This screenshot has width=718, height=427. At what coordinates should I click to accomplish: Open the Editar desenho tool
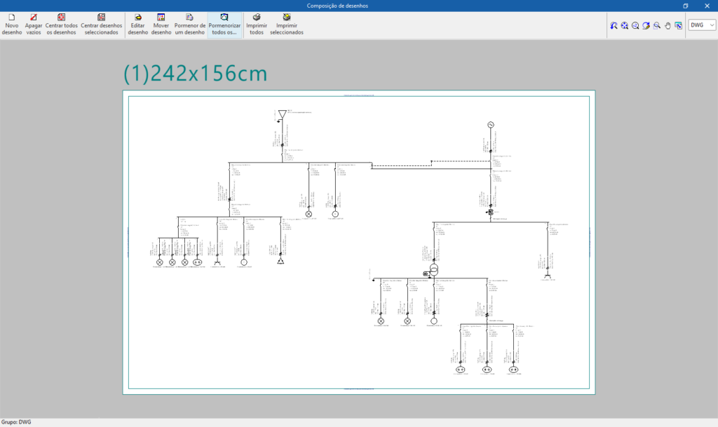[x=138, y=25]
